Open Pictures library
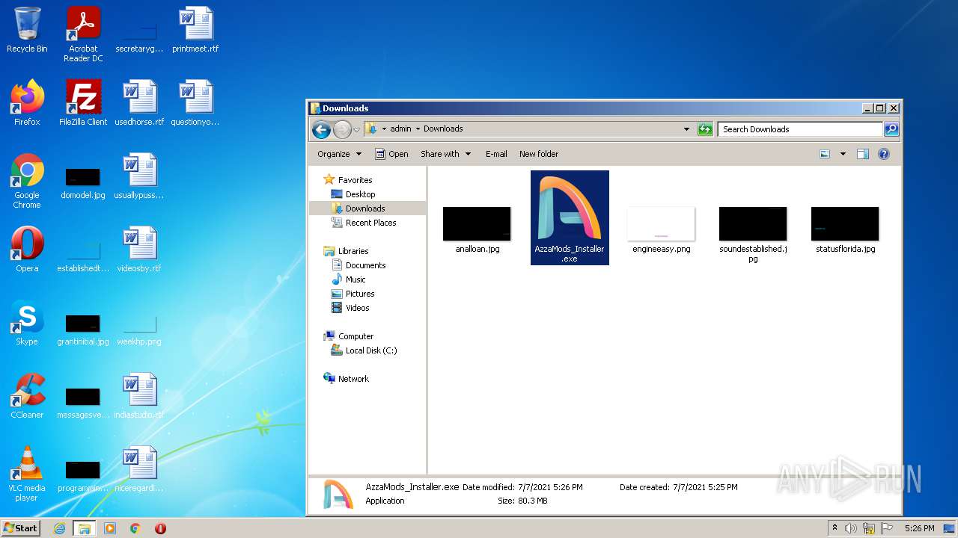Screen dimensions: 958x538 point(353,294)
